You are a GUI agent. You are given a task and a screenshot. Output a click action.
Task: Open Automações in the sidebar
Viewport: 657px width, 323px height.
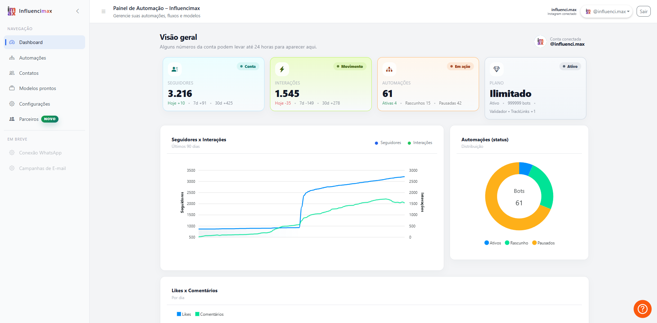coord(44,58)
